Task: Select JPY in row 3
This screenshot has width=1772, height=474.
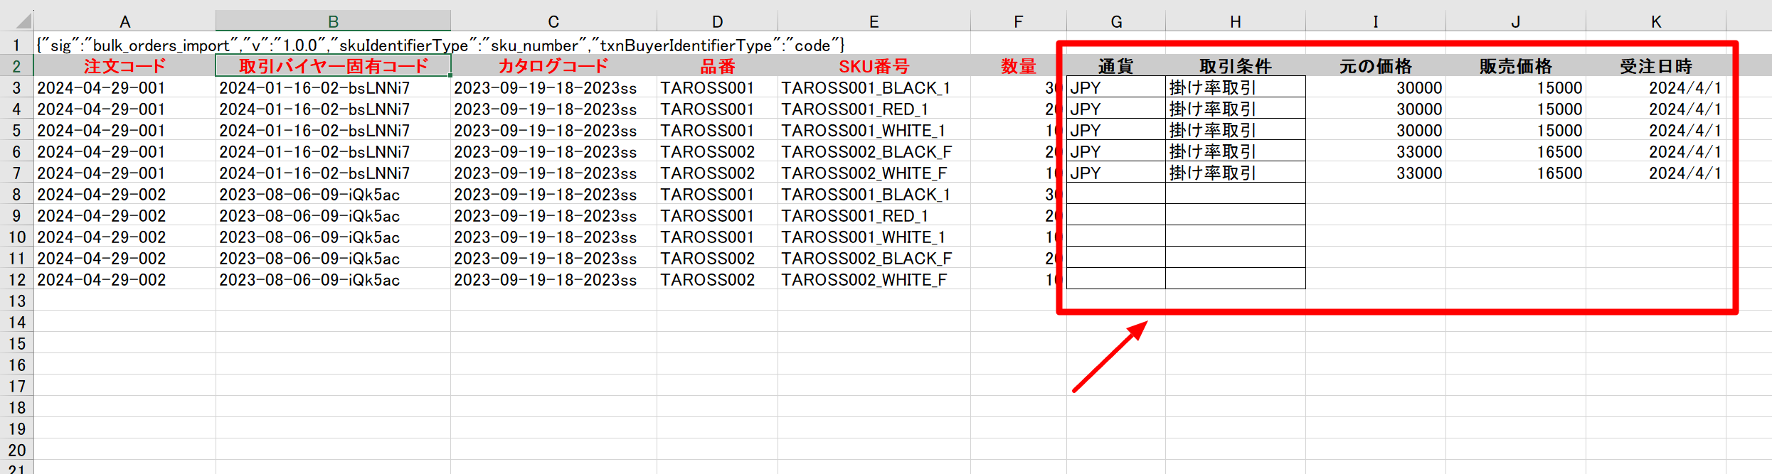Action: [1116, 88]
